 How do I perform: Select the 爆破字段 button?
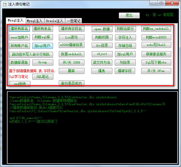[x=125, y=71]
